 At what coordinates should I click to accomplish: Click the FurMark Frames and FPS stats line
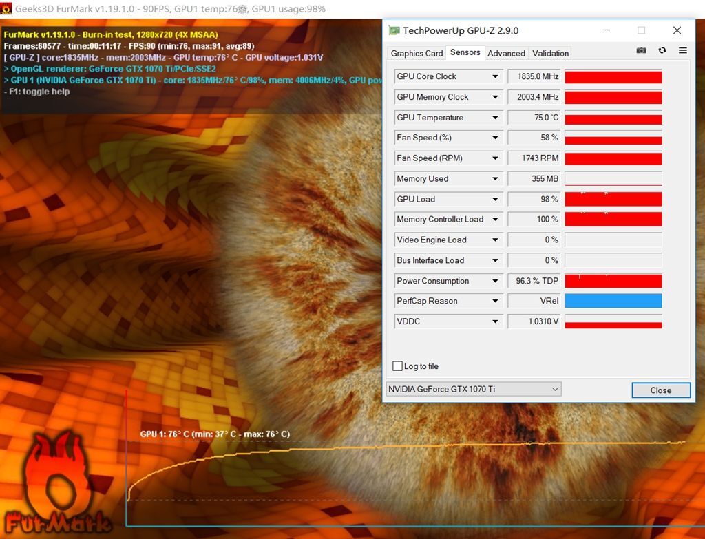[x=129, y=46]
